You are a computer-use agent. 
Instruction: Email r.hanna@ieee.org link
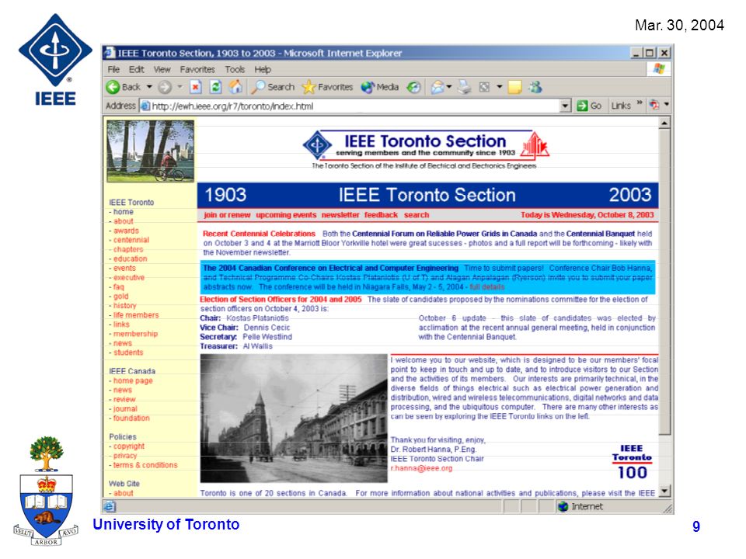coord(421,468)
